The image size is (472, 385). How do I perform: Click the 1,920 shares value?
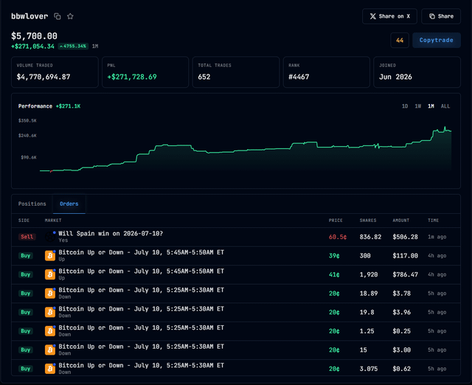point(369,274)
